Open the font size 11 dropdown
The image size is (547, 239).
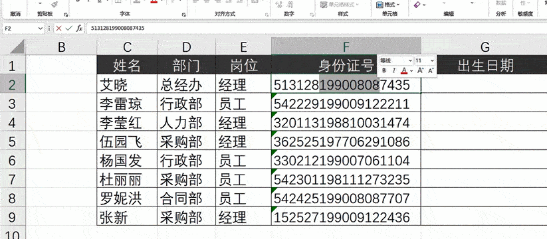(432, 60)
